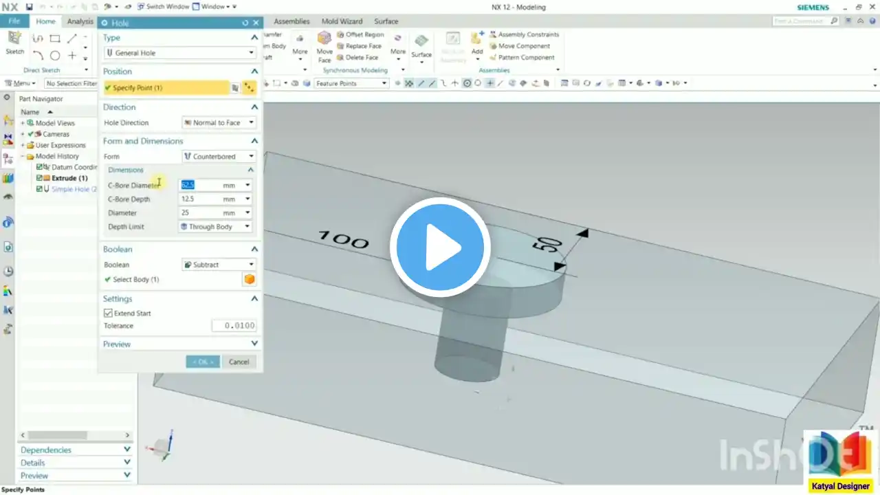Click the OK button in Hole dialog
Screen dimensions: 880x495
click(x=203, y=362)
